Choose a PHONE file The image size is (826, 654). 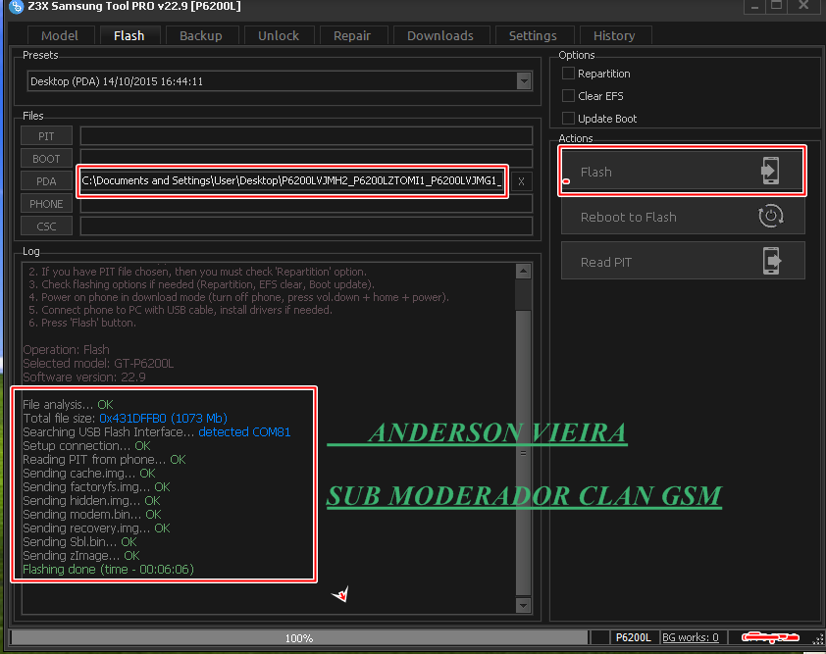46,204
